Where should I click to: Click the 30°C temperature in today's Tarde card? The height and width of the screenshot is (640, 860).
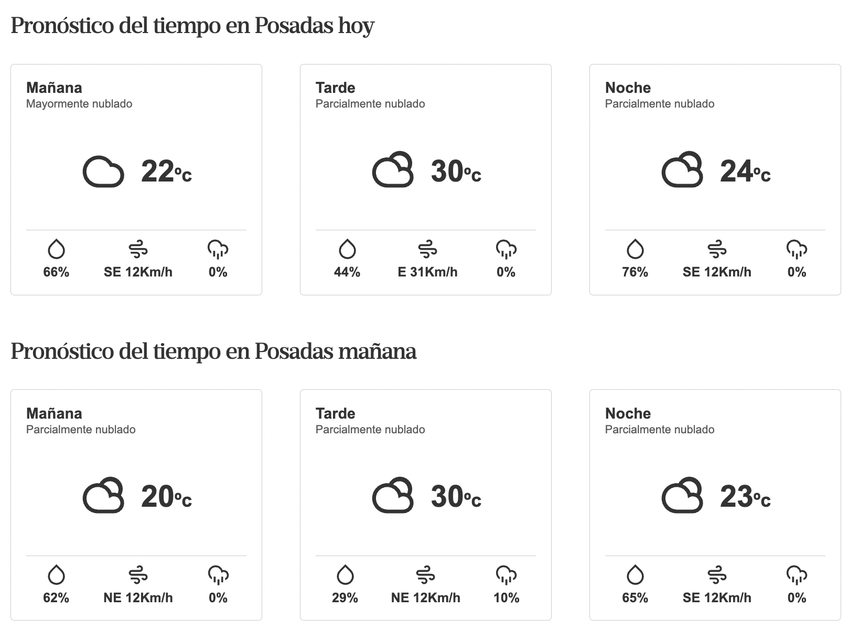click(456, 172)
